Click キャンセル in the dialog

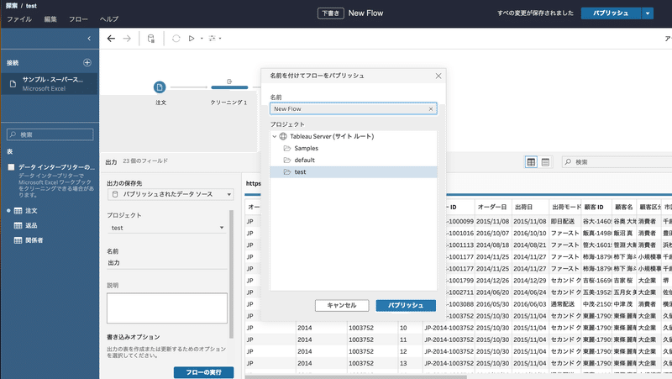342,305
